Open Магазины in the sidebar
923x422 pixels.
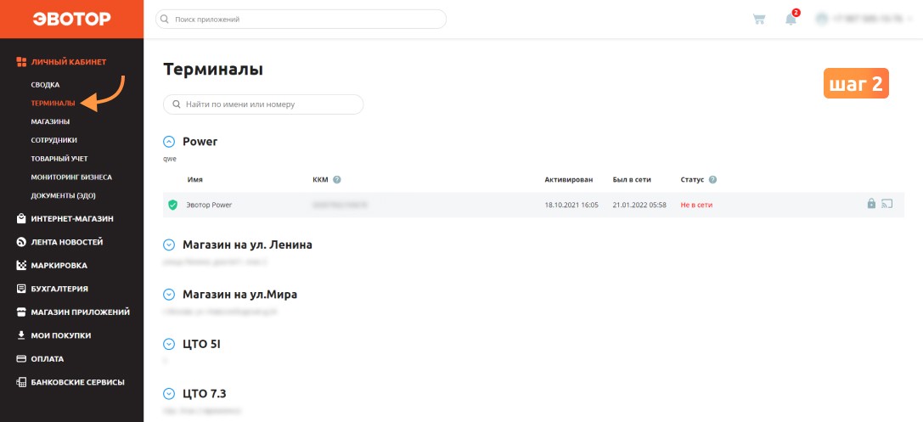[x=51, y=121]
